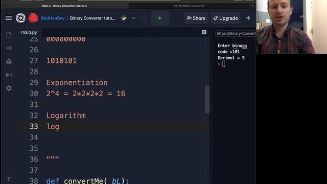Viewport: 327px width, 184px height.
Task: Click the Python language icon
Action: pyautogui.click(x=124, y=18)
